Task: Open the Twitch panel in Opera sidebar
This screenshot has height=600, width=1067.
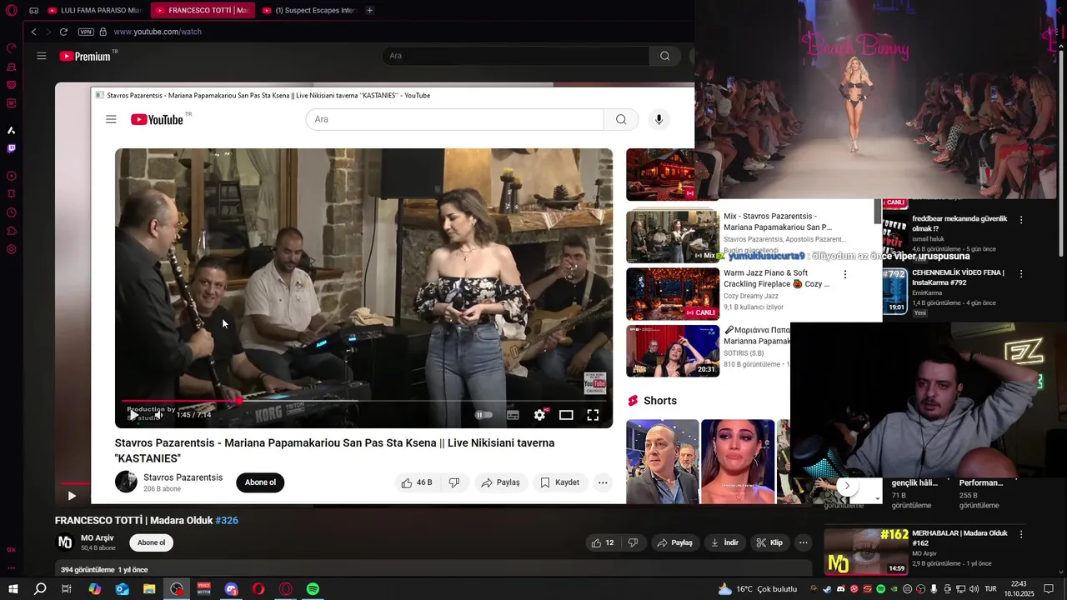Action: point(12,149)
